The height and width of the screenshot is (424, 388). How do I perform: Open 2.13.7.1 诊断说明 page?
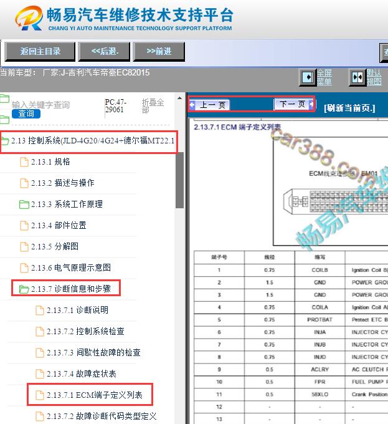pos(77,310)
